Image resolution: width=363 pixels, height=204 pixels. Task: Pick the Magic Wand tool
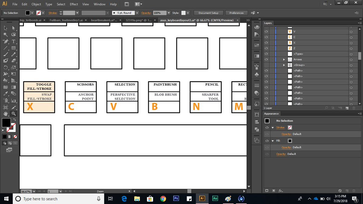(6, 35)
